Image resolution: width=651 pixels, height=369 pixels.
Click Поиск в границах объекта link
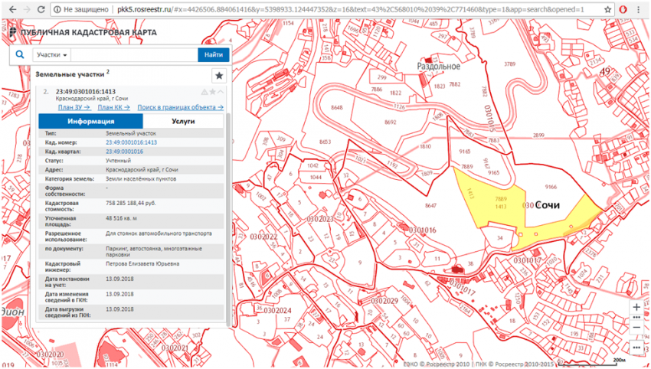[181, 107]
